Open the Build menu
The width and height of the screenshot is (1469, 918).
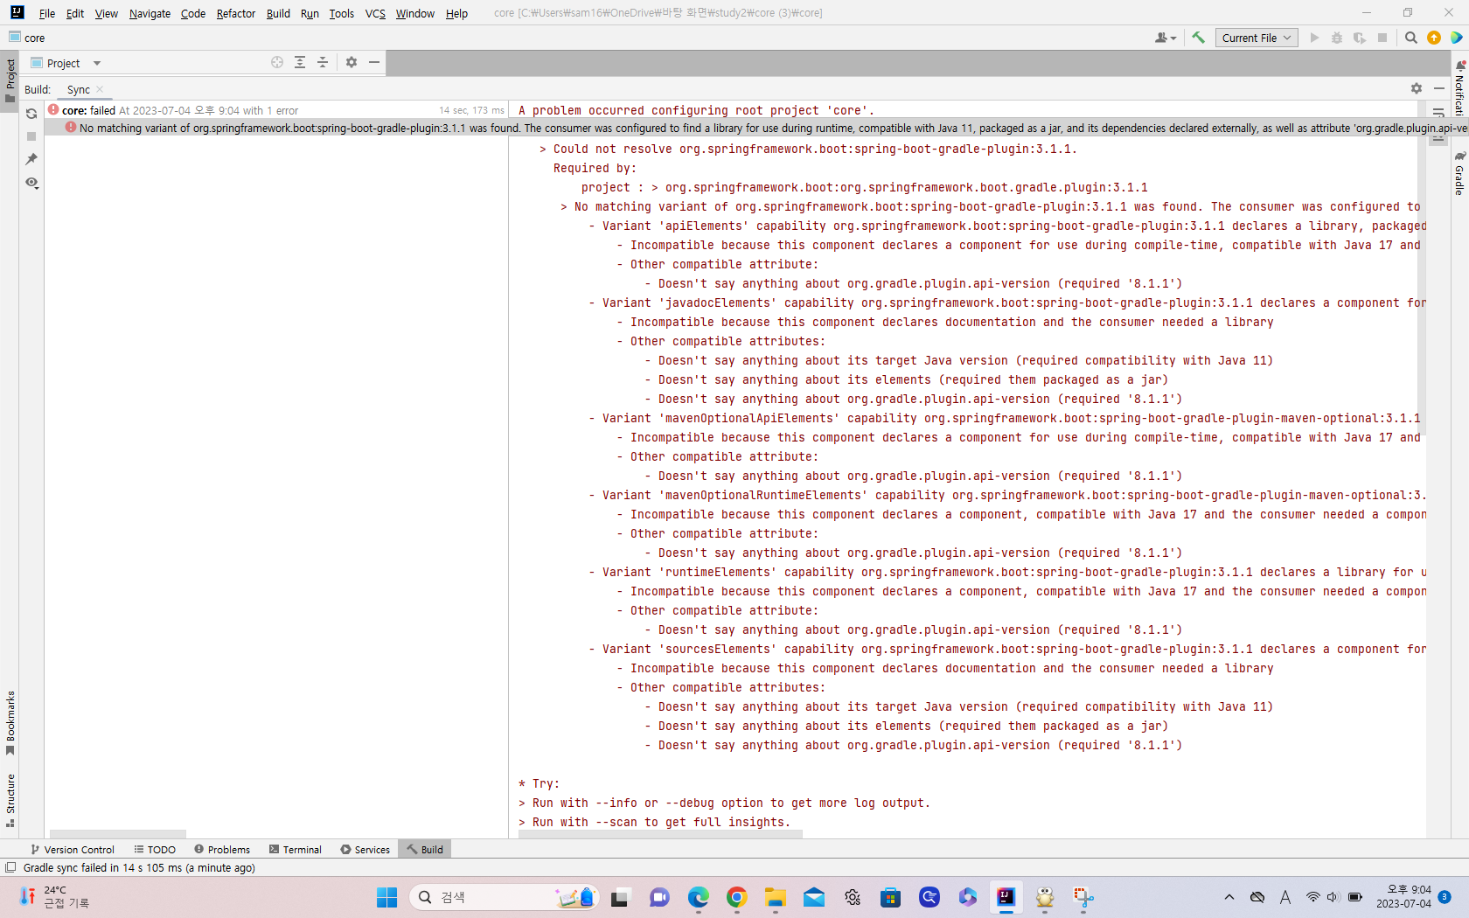point(278,13)
